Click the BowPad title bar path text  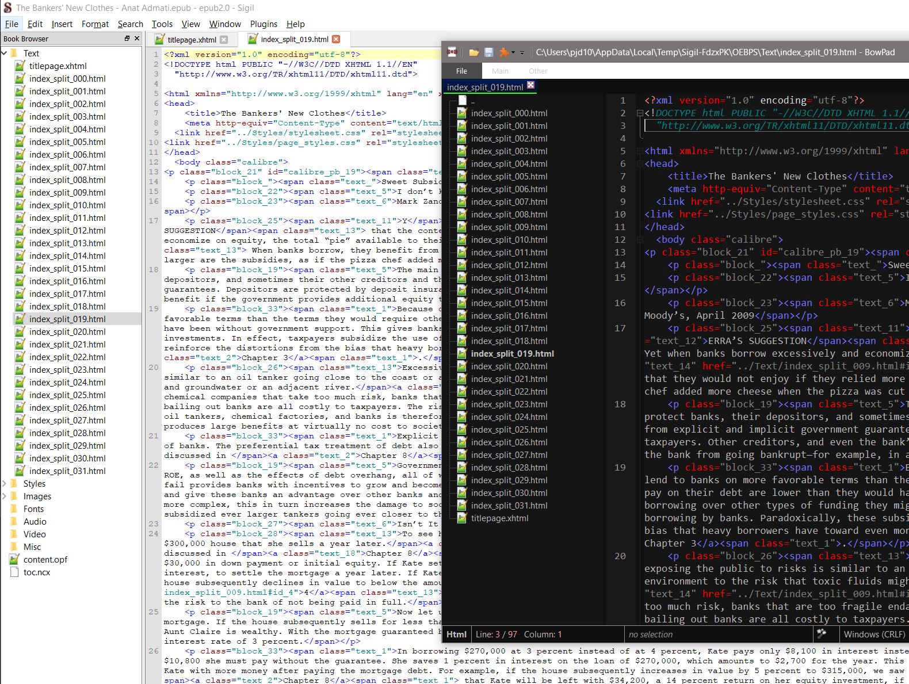click(x=715, y=52)
